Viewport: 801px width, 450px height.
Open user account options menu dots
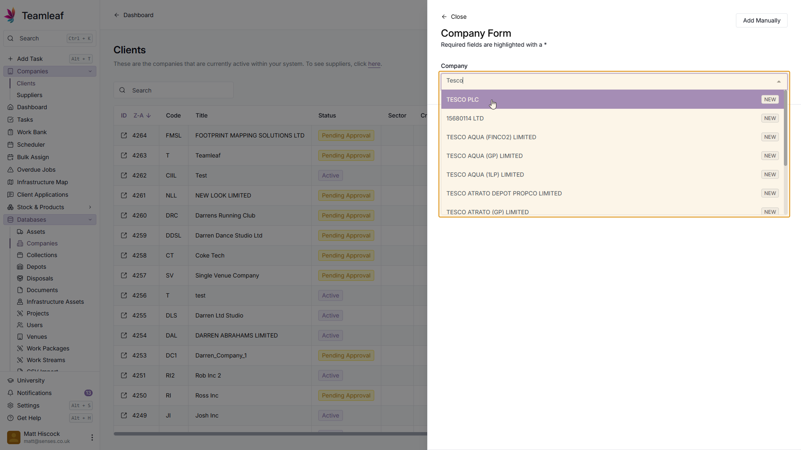[x=92, y=437]
